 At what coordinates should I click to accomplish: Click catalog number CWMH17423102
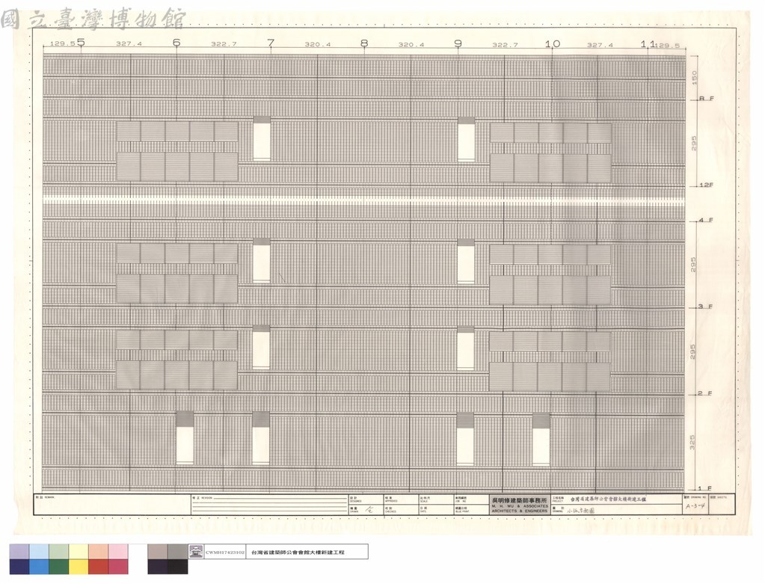click(x=224, y=553)
